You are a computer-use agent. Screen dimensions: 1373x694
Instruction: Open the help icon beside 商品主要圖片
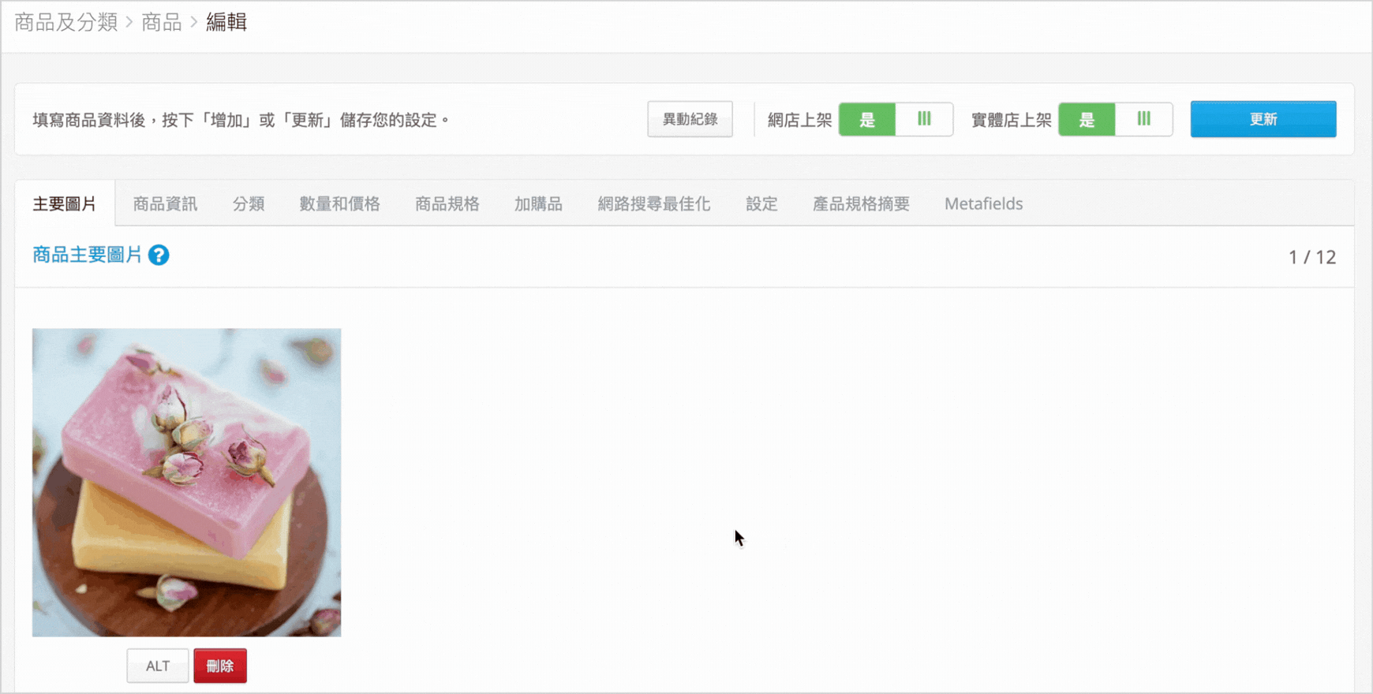click(x=159, y=256)
